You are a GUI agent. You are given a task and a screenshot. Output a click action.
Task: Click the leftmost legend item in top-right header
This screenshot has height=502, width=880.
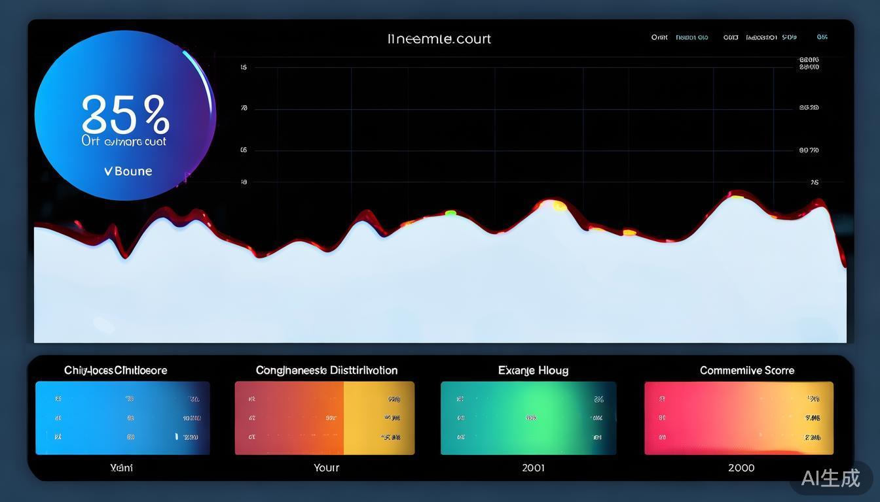coord(659,37)
